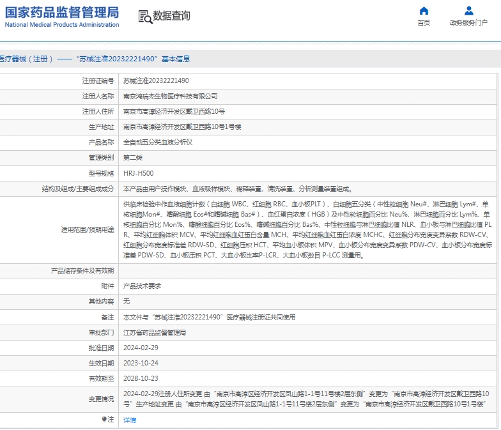Click the approval department 江苏省药品监督管理局
This screenshot has width=501, height=430.
click(x=155, y=333)
